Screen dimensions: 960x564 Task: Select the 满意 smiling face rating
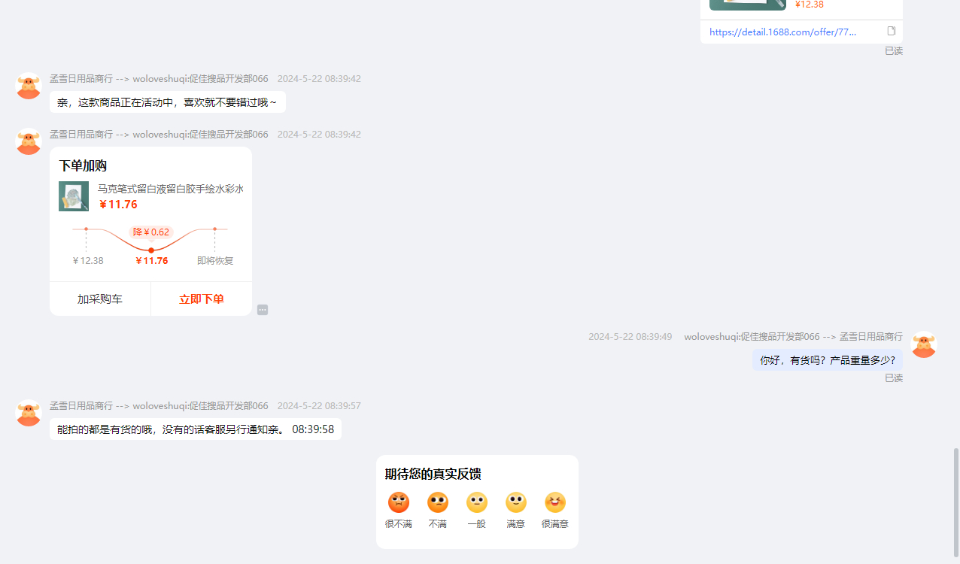click(x=516, y=502)
